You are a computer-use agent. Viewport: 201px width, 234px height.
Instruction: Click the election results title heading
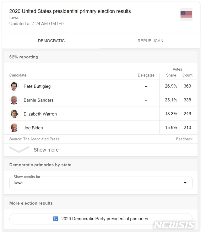point(70,11)
